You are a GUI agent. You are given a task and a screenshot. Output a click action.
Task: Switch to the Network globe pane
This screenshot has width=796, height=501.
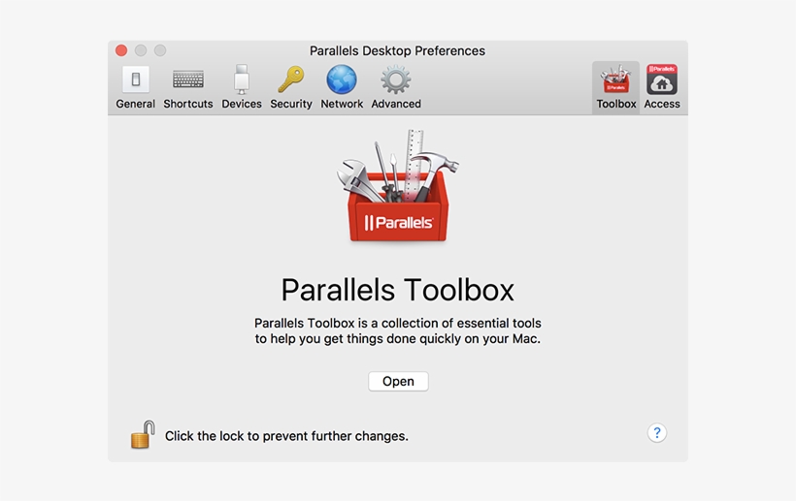tap(342, 87)
